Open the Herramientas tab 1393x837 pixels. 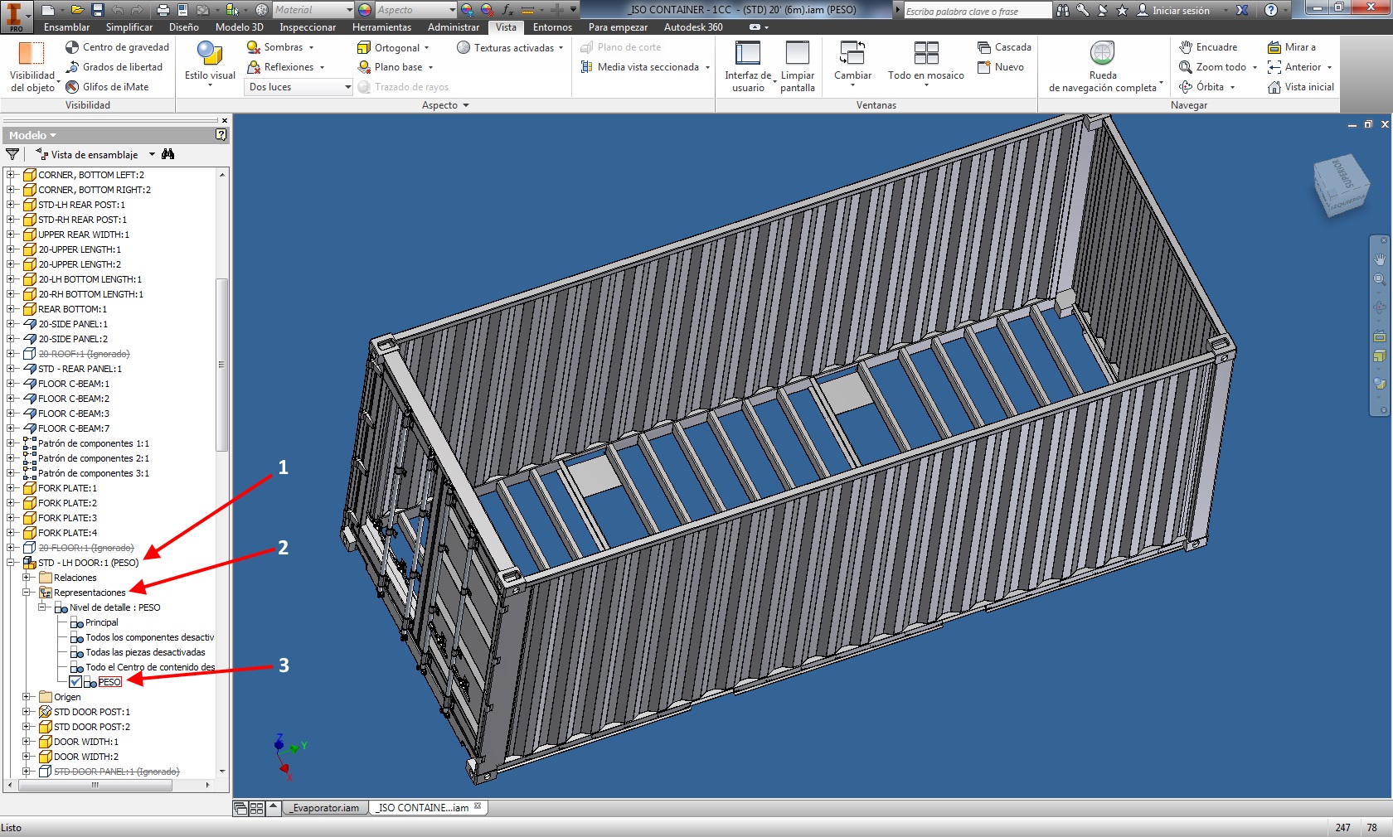pyautogui.click(x=381, y=27)
